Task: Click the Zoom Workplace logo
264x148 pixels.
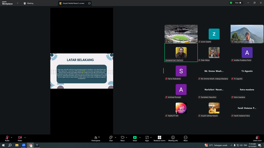Action: click(x=7, y=3)
